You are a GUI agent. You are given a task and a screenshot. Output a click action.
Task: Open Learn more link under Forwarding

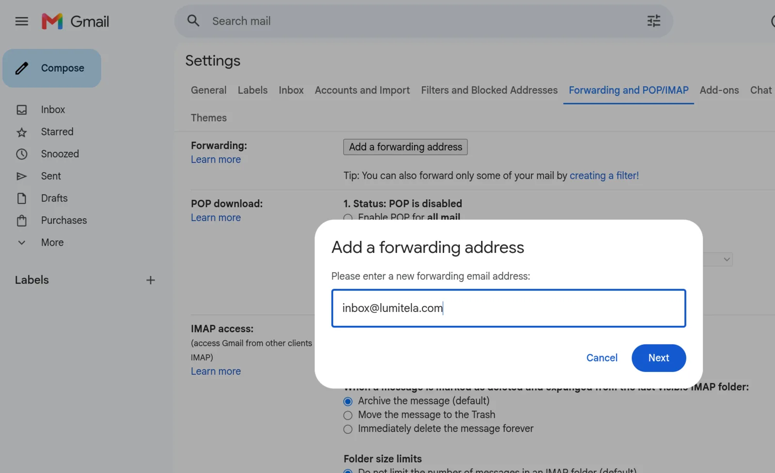tap(216, 160)
